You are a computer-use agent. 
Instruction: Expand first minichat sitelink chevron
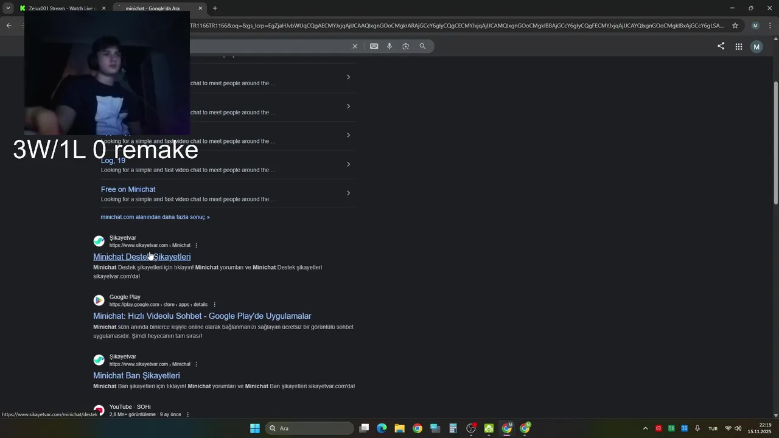348,77
